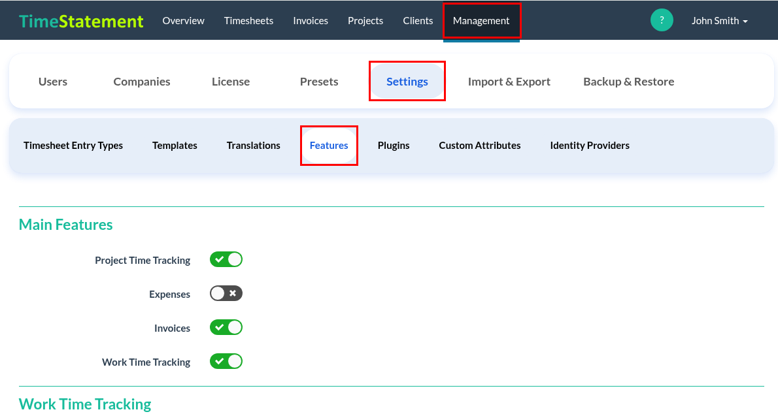Click the Work Time Tracking feature label
The width and height of the screenshot is (778, 414).
coord(146,362)
